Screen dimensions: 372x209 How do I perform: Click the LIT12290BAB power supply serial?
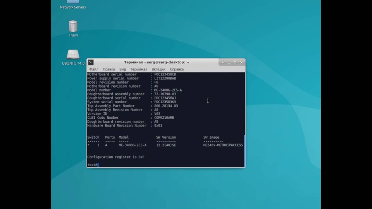click(x=165, y=78)
